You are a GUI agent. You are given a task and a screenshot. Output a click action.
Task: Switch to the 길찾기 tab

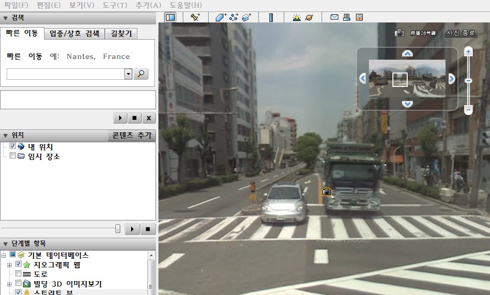click(121, 33)
